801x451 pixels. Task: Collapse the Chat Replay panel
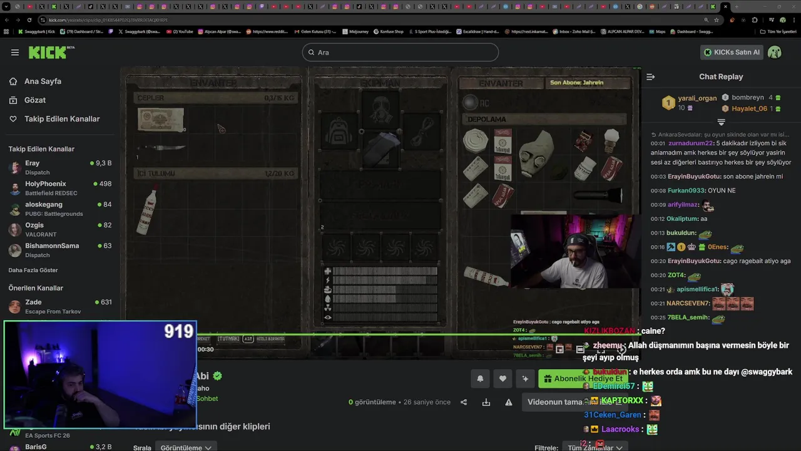point(650,77)
